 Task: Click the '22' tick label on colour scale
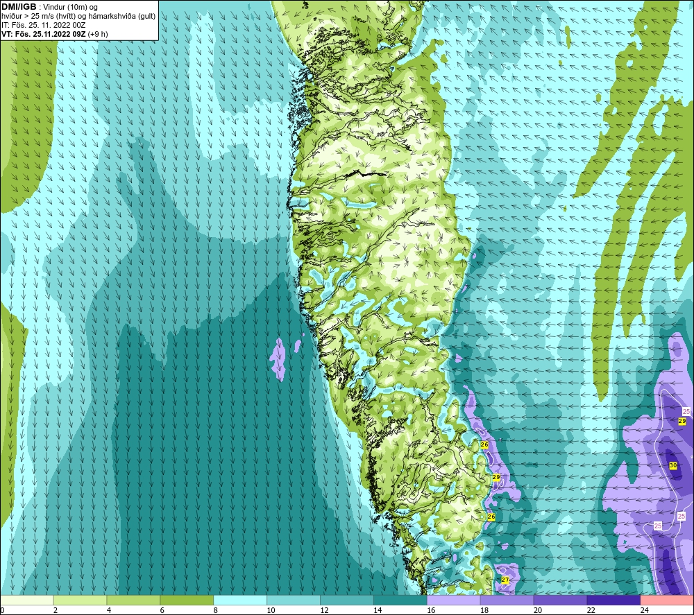click(591, 610)
